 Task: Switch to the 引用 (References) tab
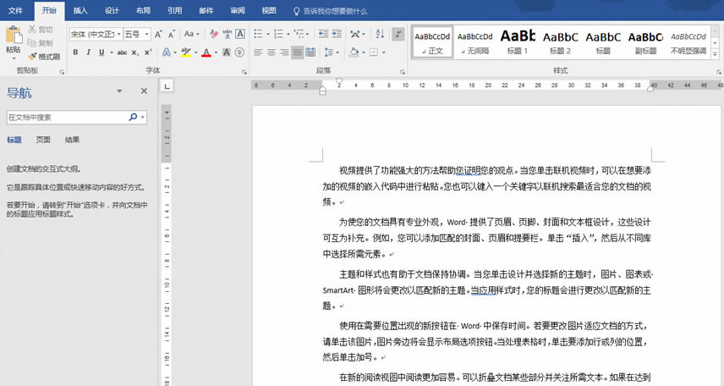[174, 10]
